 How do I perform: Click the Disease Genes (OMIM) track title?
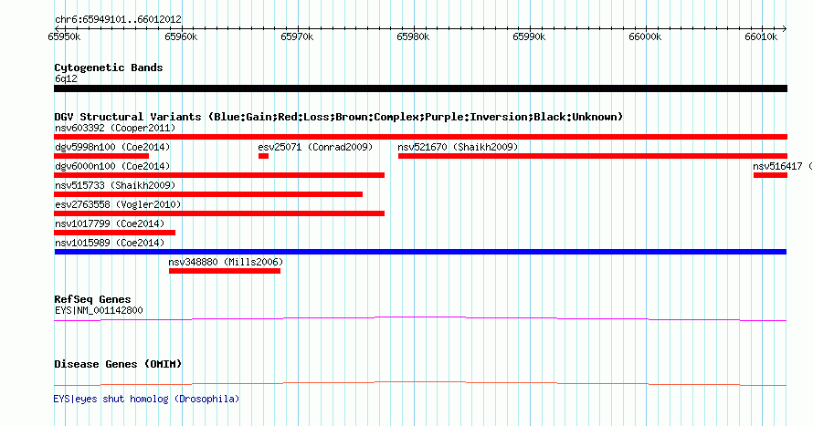coord(118,364)
